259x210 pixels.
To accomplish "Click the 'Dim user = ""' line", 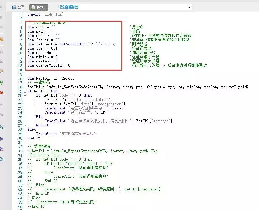I will [41, 27].
